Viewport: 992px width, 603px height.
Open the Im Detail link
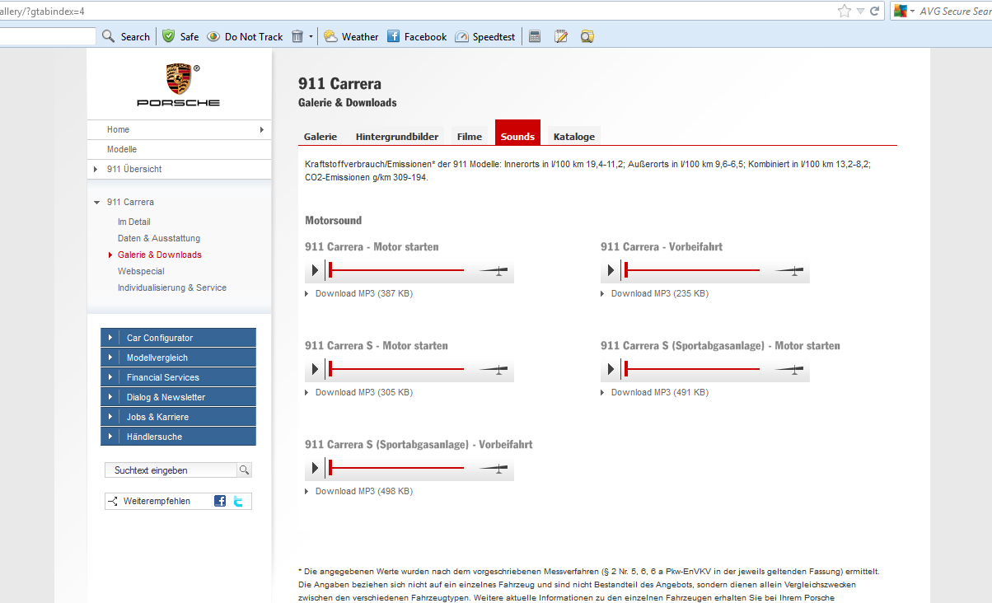pos(134,222)
